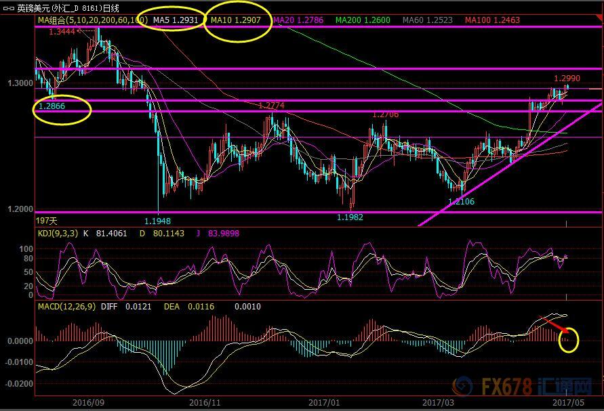This screenshot has width=604, height=411.
Task: Click the 1.3444 high price label
Action: click(x=62, y=32)
